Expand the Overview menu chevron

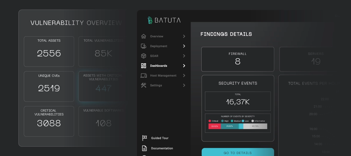pyautogui.click(x=184, y=36)
